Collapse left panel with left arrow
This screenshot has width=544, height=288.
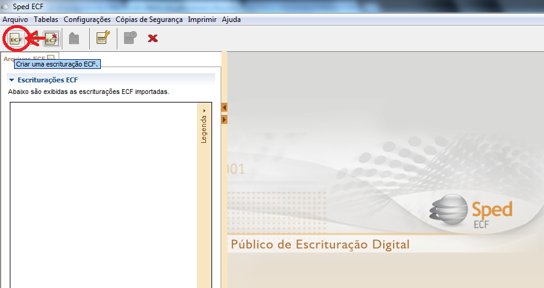(224, 107)
